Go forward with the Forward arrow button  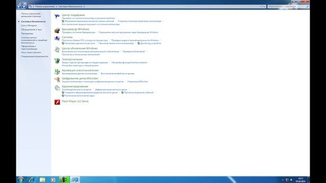pyautogui.click(x=24, y=7)
